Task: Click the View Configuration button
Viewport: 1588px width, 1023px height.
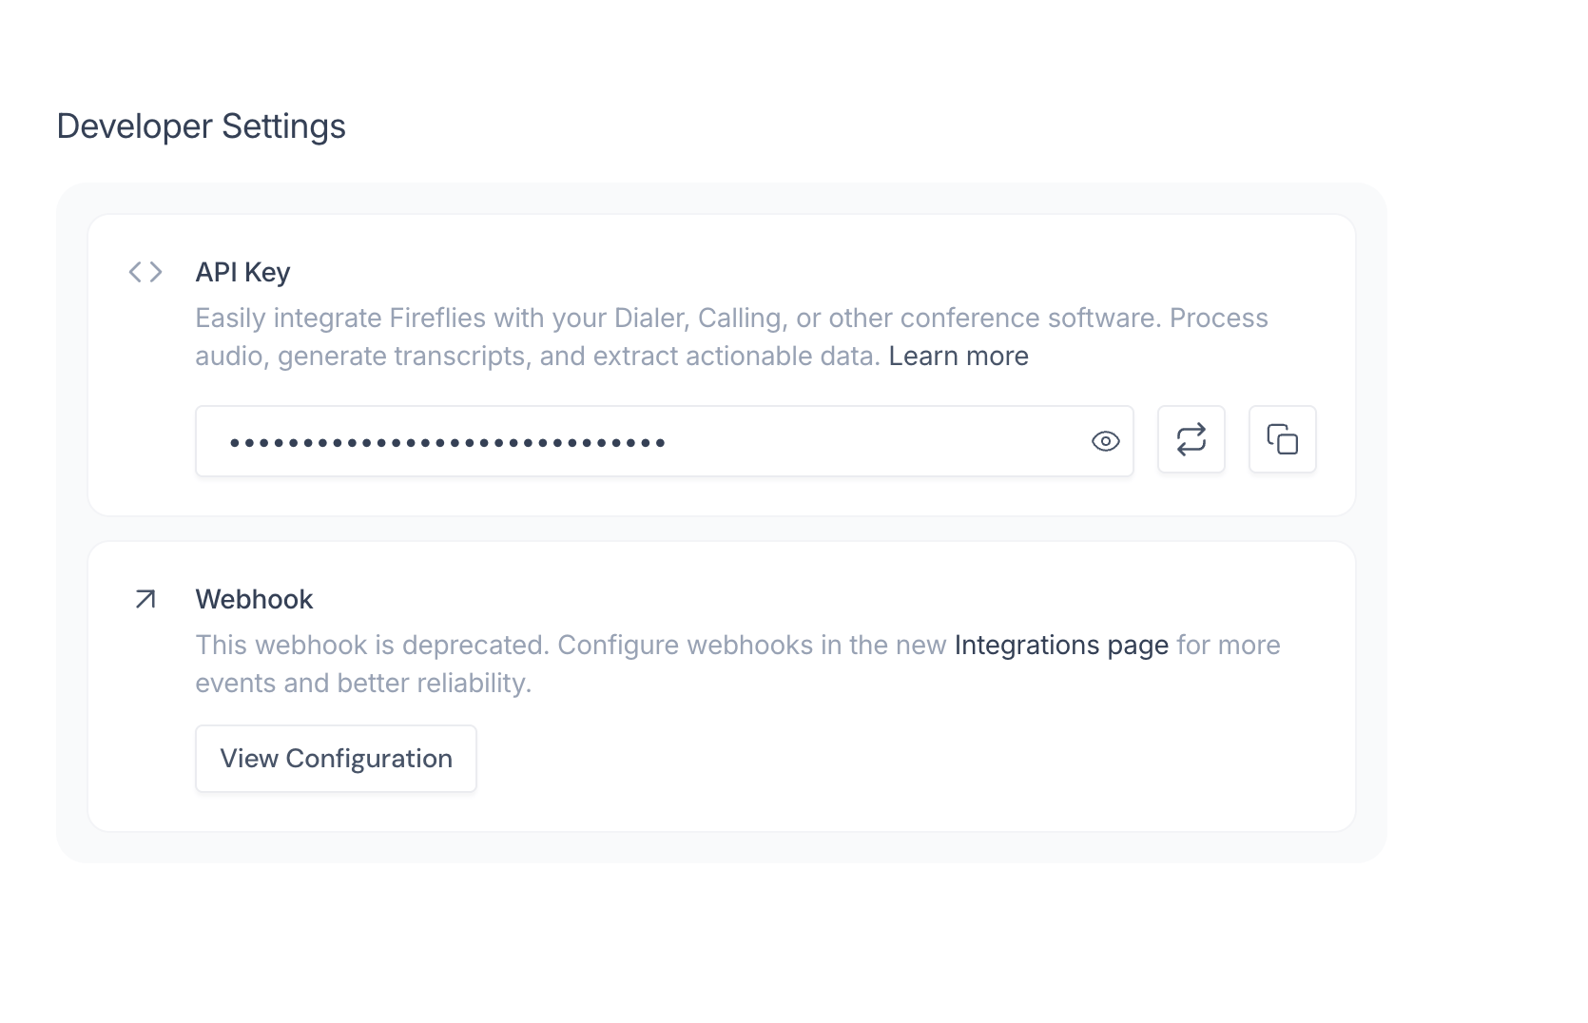Action: [336, 759]
